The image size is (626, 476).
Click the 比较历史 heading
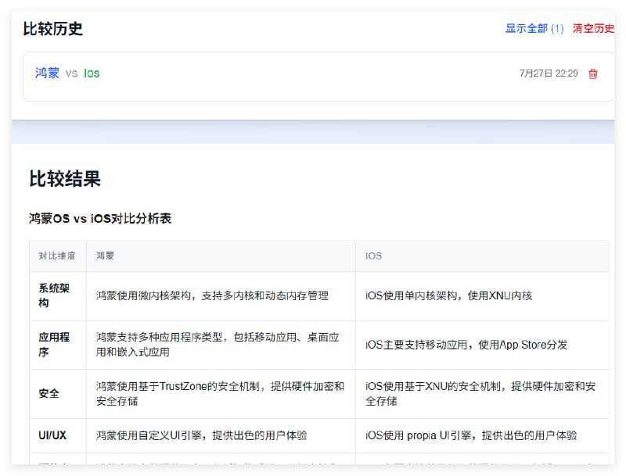click(x=52, y=29)
